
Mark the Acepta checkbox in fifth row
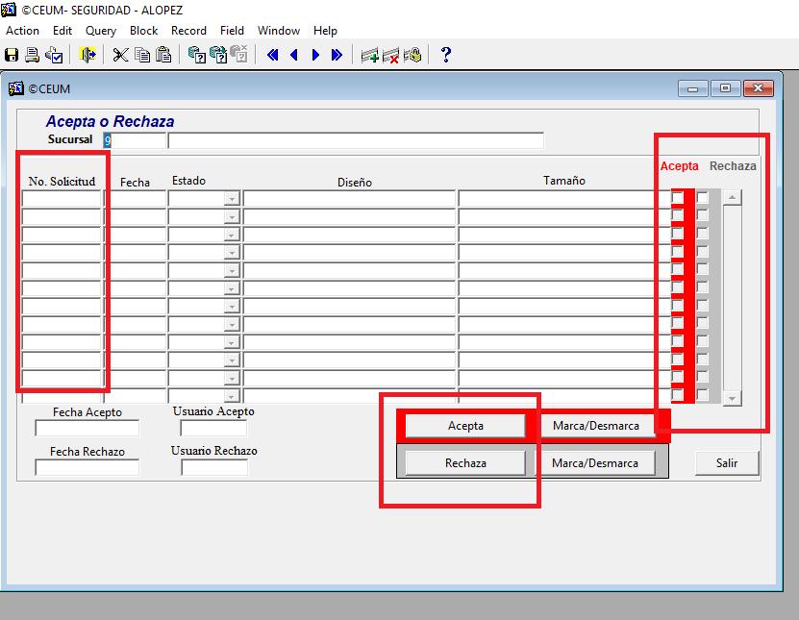coord(677,269)
